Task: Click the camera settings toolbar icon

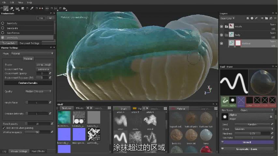Action: [x=65, y=8]
